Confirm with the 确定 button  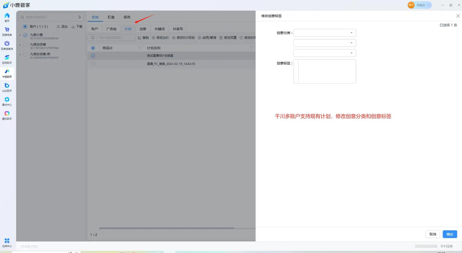tap(450, 234)
